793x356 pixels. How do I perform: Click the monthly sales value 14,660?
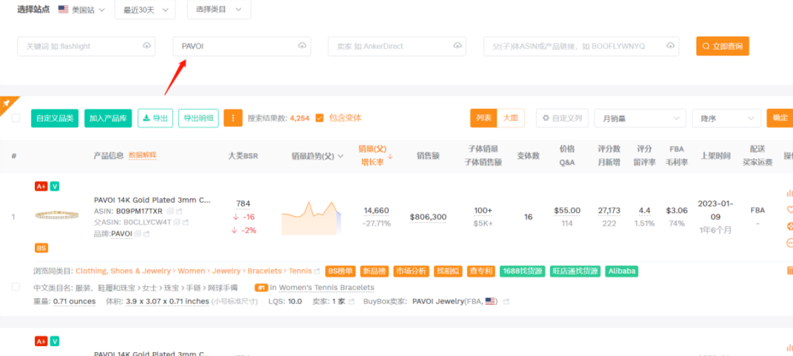376,211
